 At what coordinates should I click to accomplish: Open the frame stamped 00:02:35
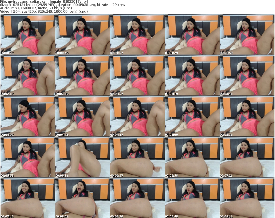[x=83, y=75]
